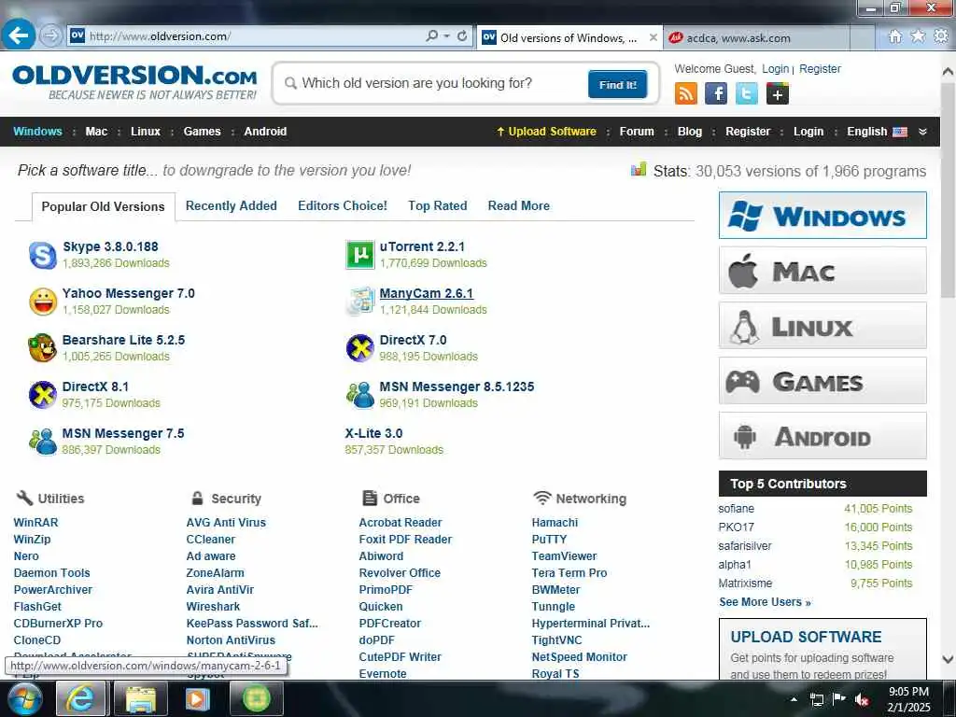The width and height of the screenshot is (956, 717).
Task: Open the TeamViewer networking link
Action: 564,556
